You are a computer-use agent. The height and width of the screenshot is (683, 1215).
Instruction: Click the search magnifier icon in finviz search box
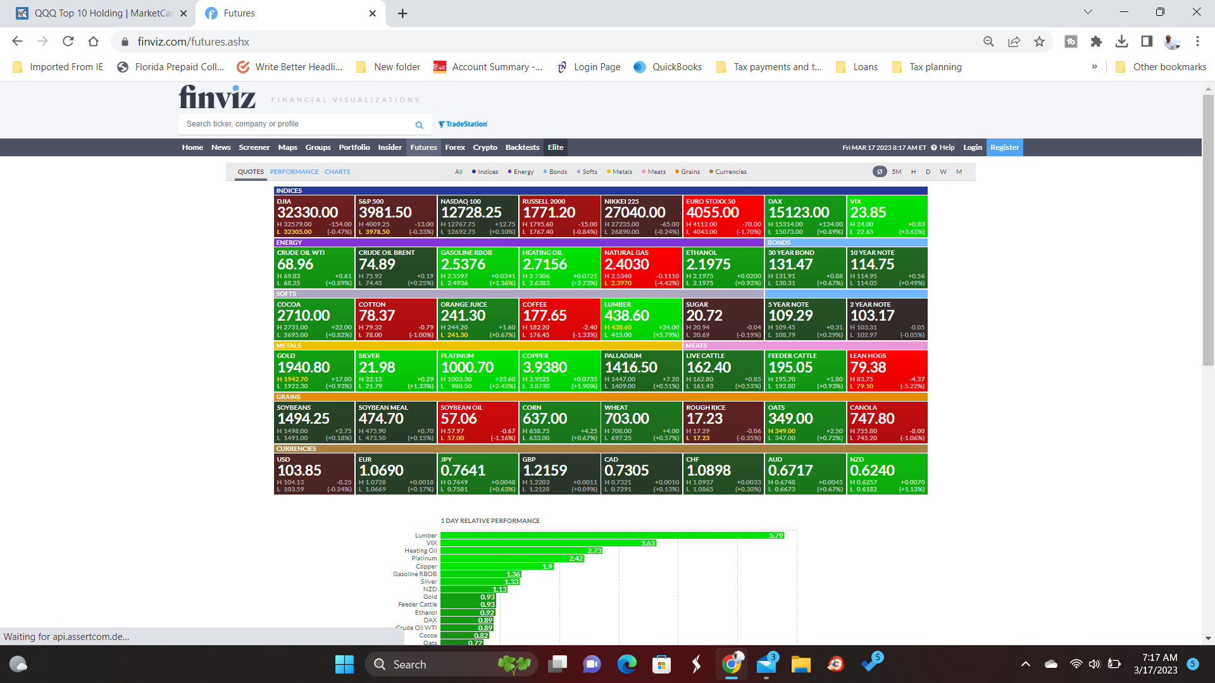(419, 125)
